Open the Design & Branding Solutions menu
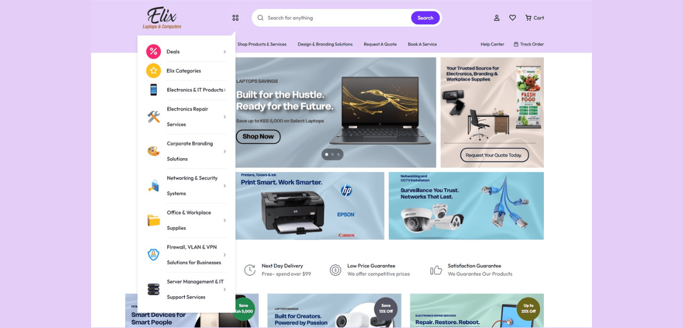Viewport: 683px width, 328px height. click(325, 44)
